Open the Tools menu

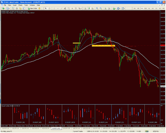click(x=26, y=5)
